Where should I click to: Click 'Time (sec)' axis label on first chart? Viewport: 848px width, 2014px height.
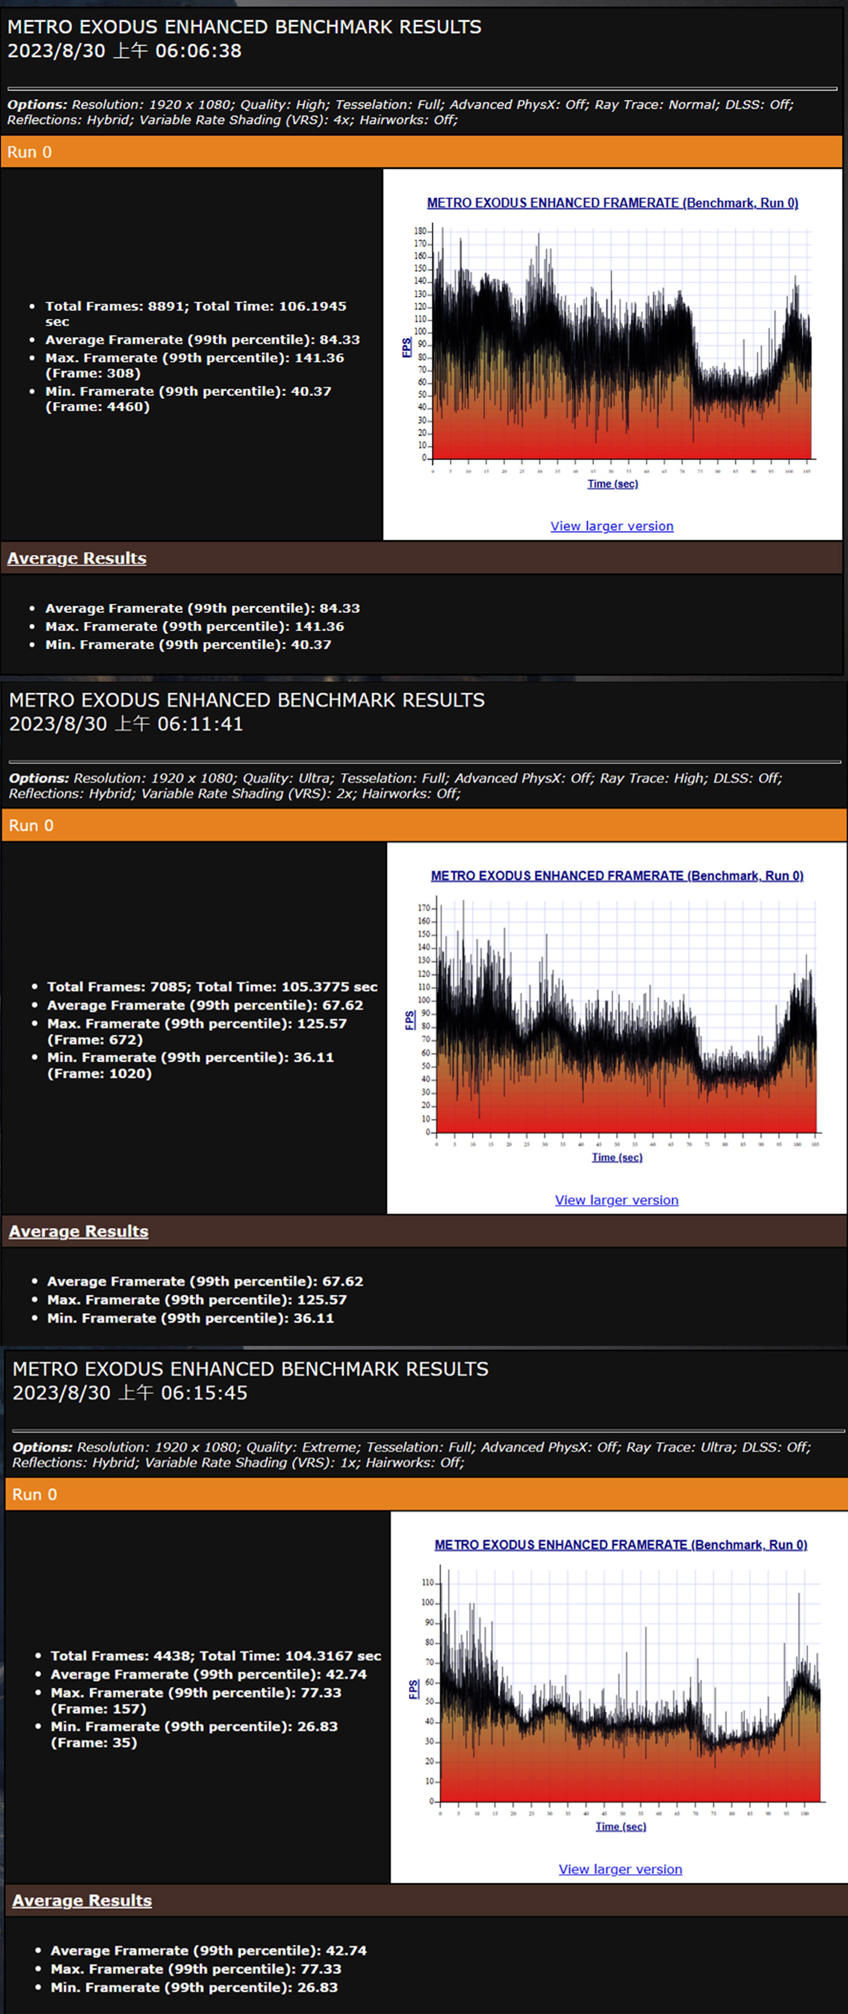(x=612, y=484)
